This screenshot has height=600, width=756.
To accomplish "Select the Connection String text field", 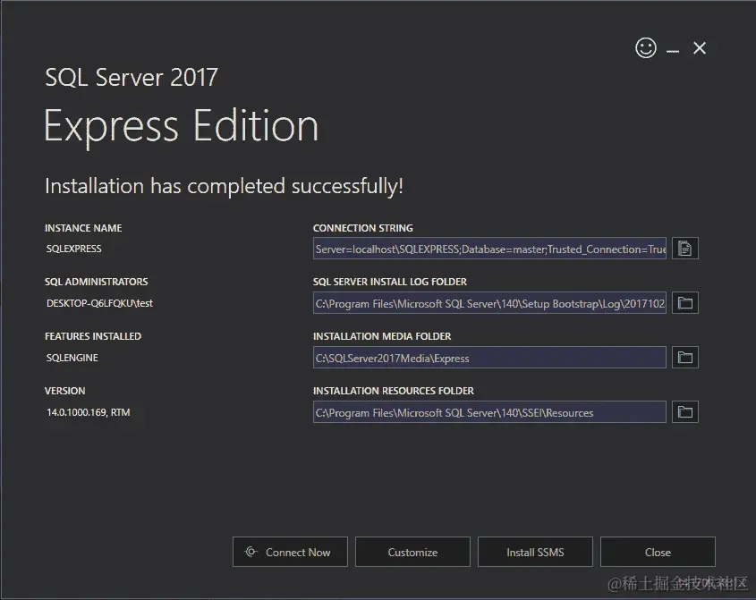I will click(489, 249).
